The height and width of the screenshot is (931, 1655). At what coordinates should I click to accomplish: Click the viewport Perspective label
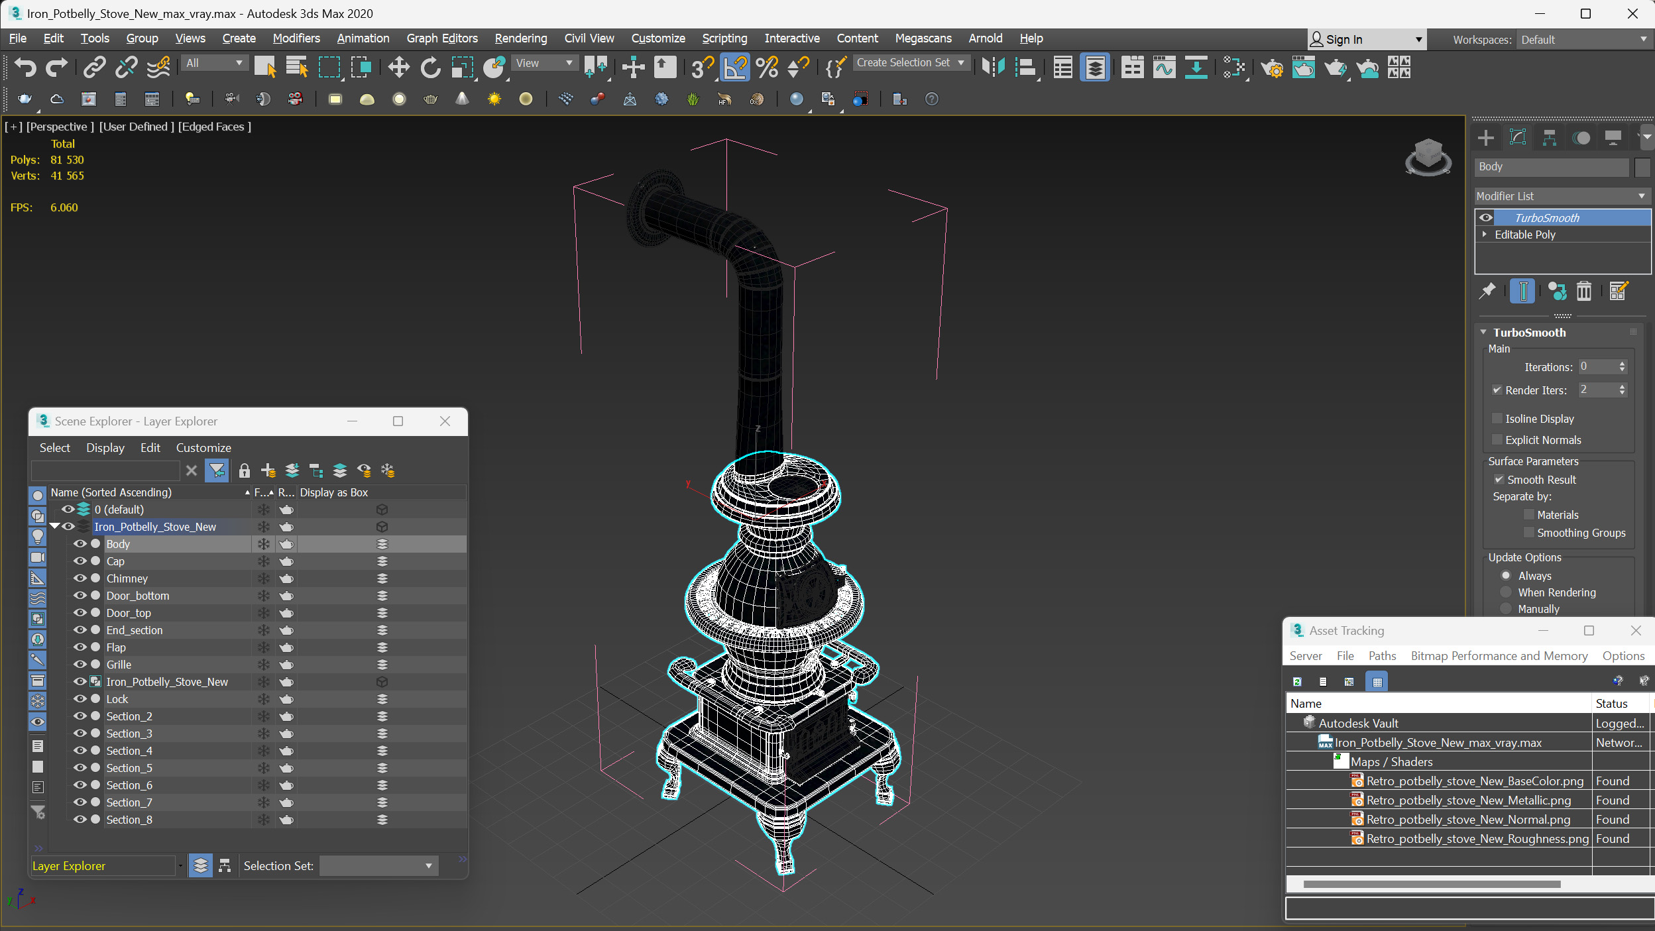click(x=59, y=127)
